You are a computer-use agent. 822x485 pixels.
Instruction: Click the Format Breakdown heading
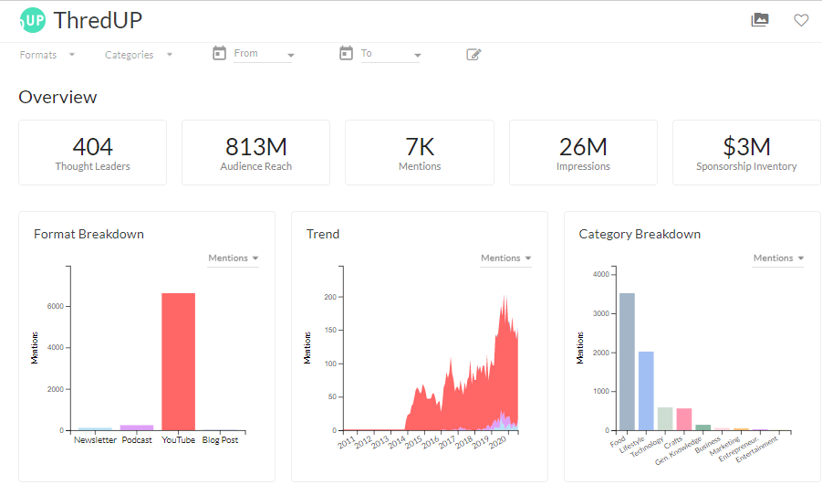pyautogui.click(x=88, y=234)
